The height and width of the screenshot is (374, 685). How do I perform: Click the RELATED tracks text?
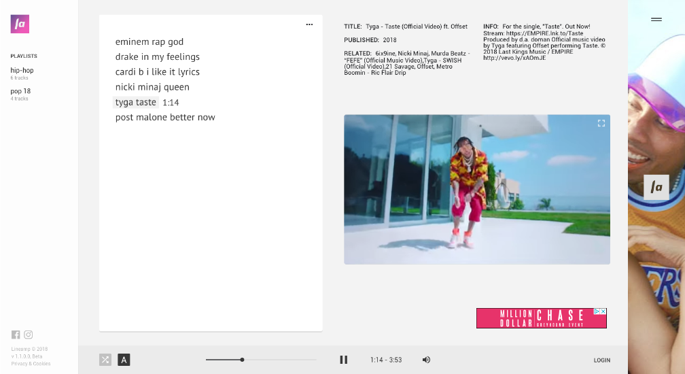coord(406,63)
